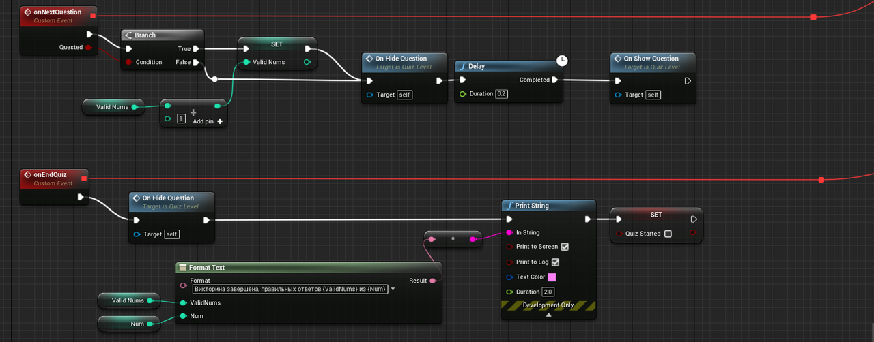Click the Branch node's True execution pin

click(x=196, y=48)
